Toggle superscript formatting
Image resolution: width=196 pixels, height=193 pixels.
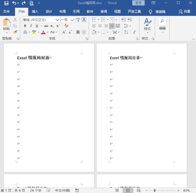tap(58, 26)
